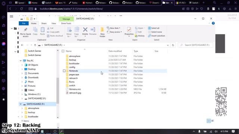Collapse SWITCHGAMEZ (F:) tree node
The height and width of the screenshot is (134, 239).
pyautogui.click(x=21, y=104)
